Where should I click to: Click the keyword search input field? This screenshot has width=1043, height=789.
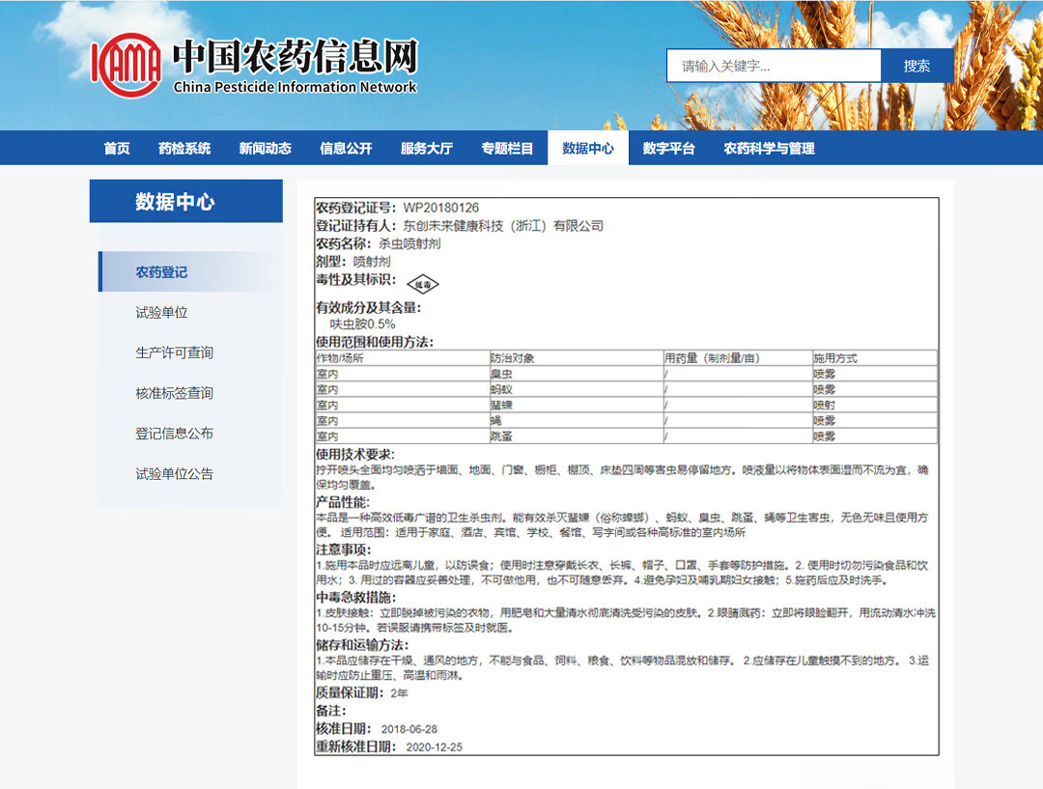coord(773,66)
